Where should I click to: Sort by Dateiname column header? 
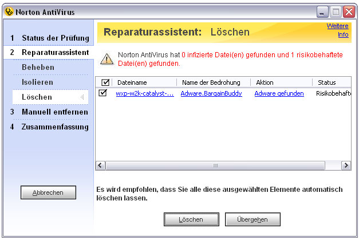pyautogui.click(x=144, y=82)
